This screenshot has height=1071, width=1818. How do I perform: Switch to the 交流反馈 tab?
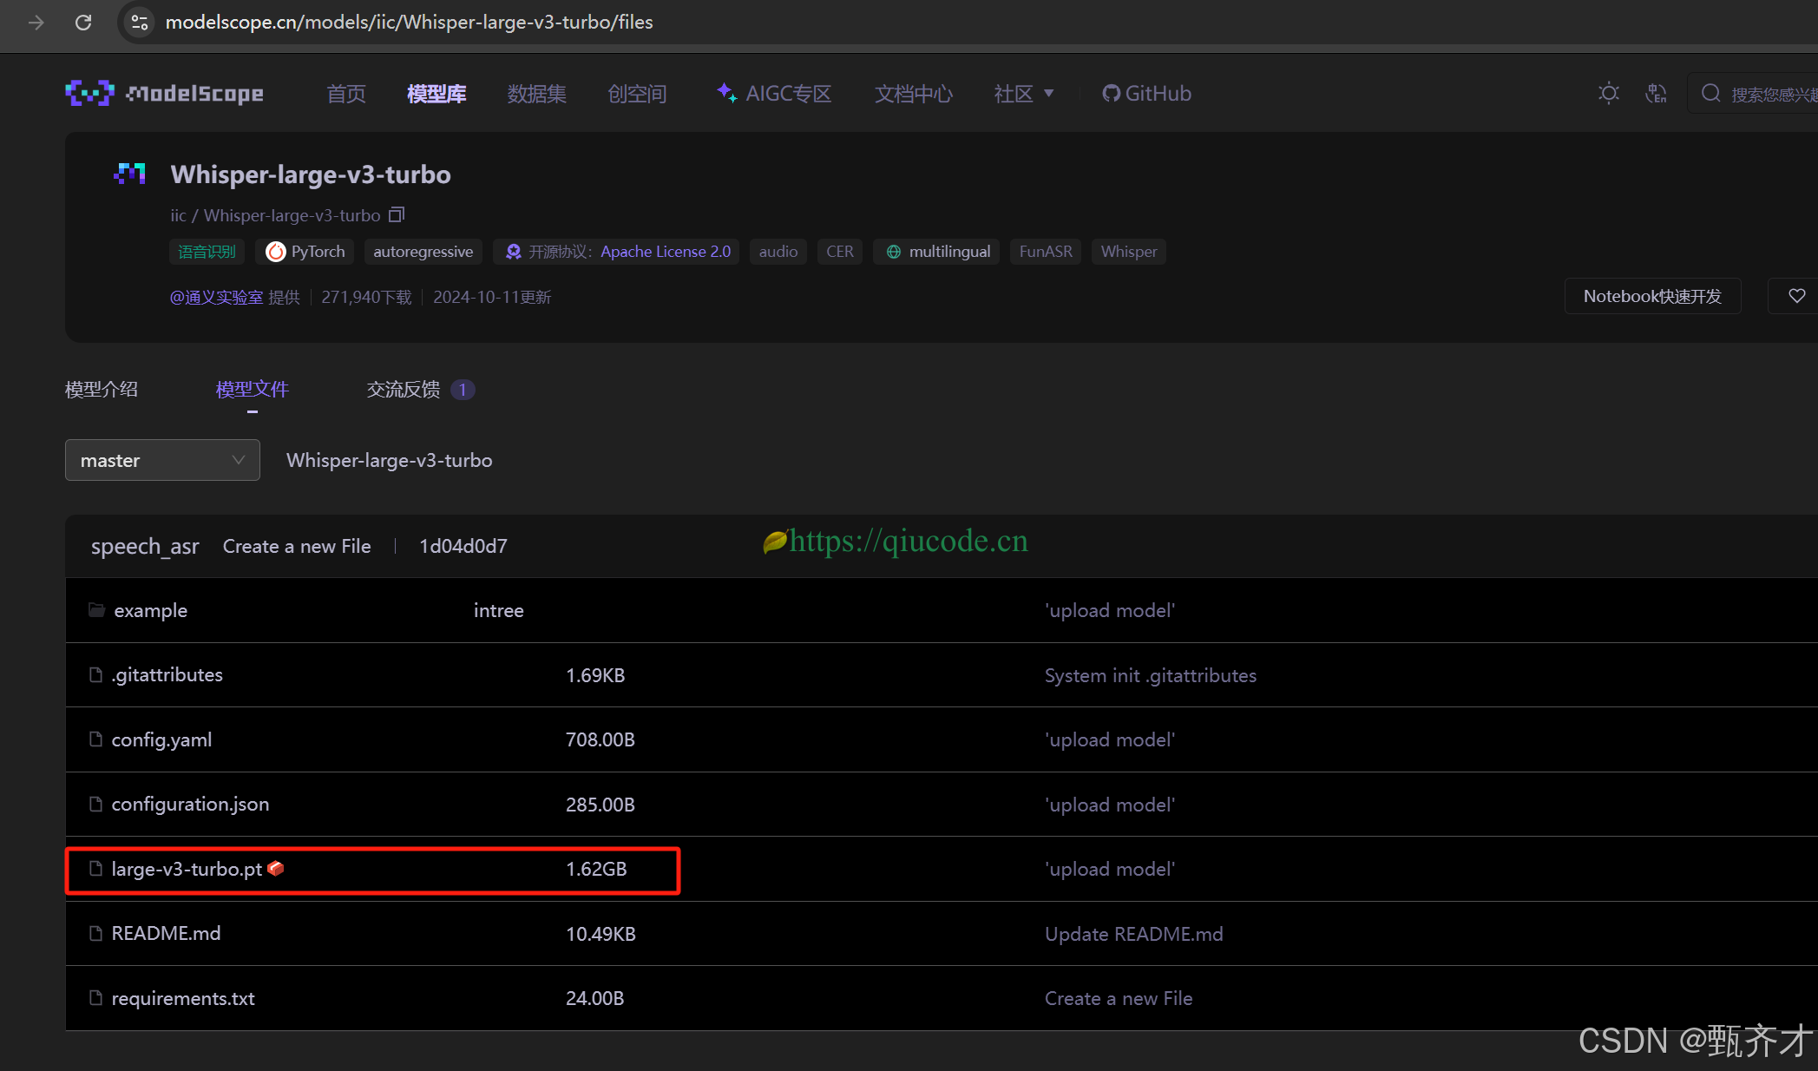[404, 389]
